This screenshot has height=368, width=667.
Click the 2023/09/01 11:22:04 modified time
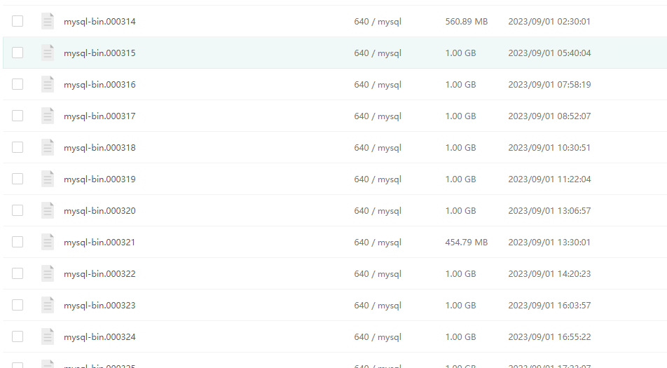pyautogui.click(x=549, y=179)
